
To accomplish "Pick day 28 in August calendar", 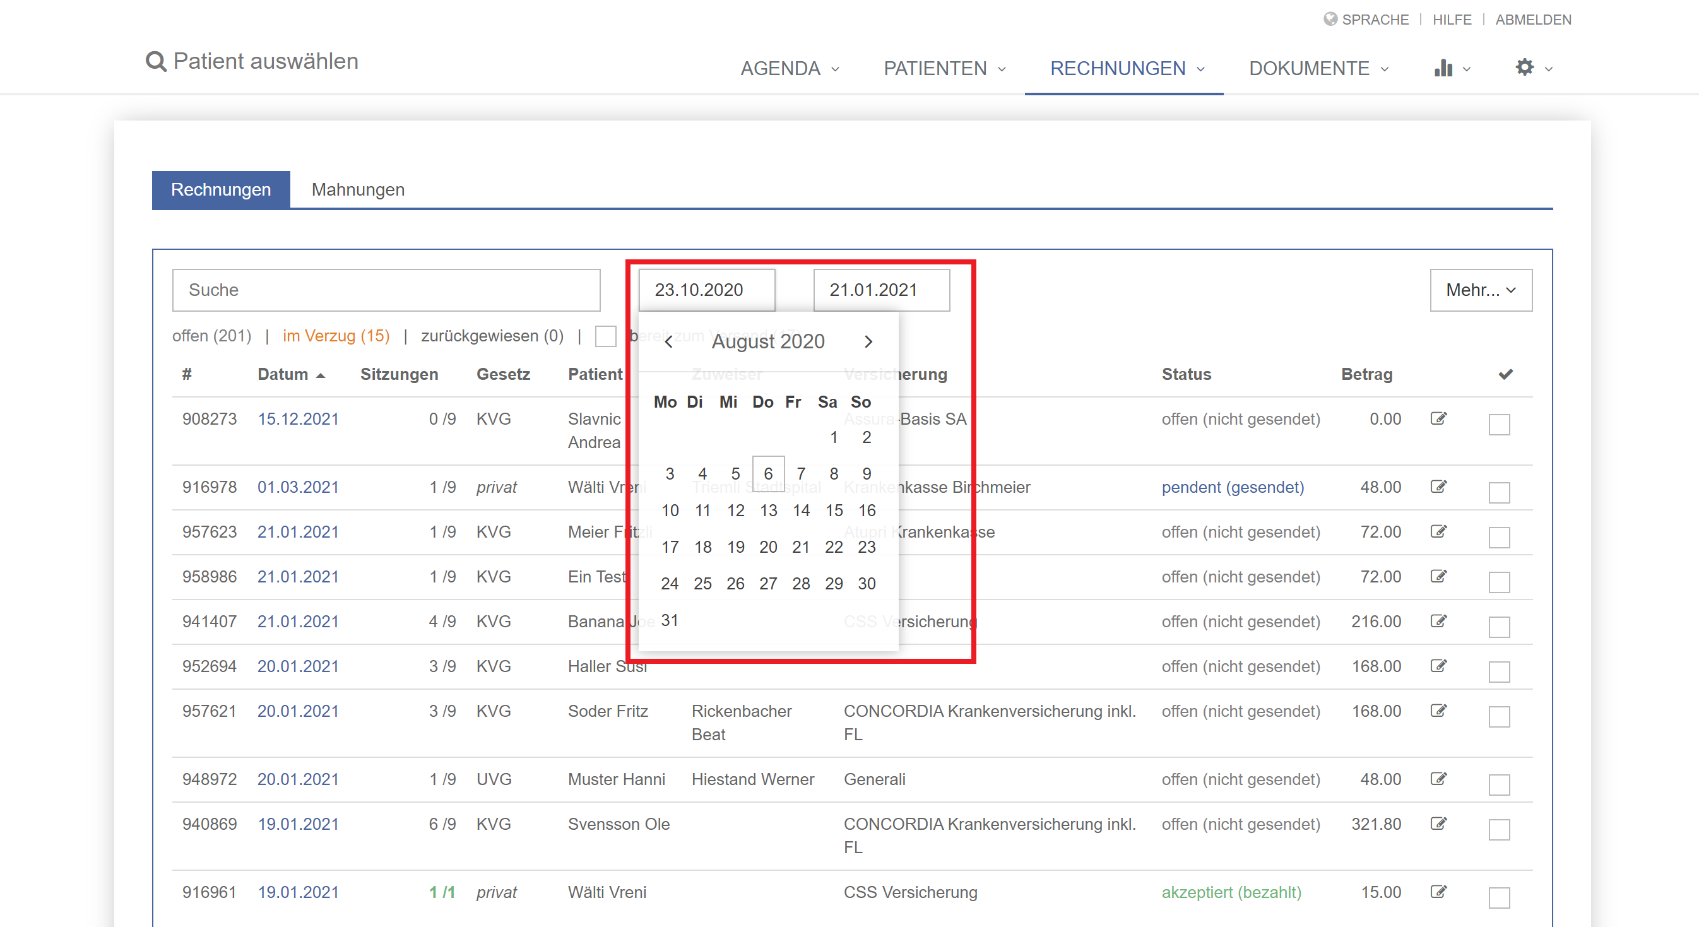I will pyautogui.click(x=801, y=584).
